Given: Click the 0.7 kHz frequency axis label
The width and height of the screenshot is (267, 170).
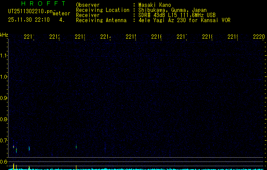Looking at the screenshot, I should point(3,141).
